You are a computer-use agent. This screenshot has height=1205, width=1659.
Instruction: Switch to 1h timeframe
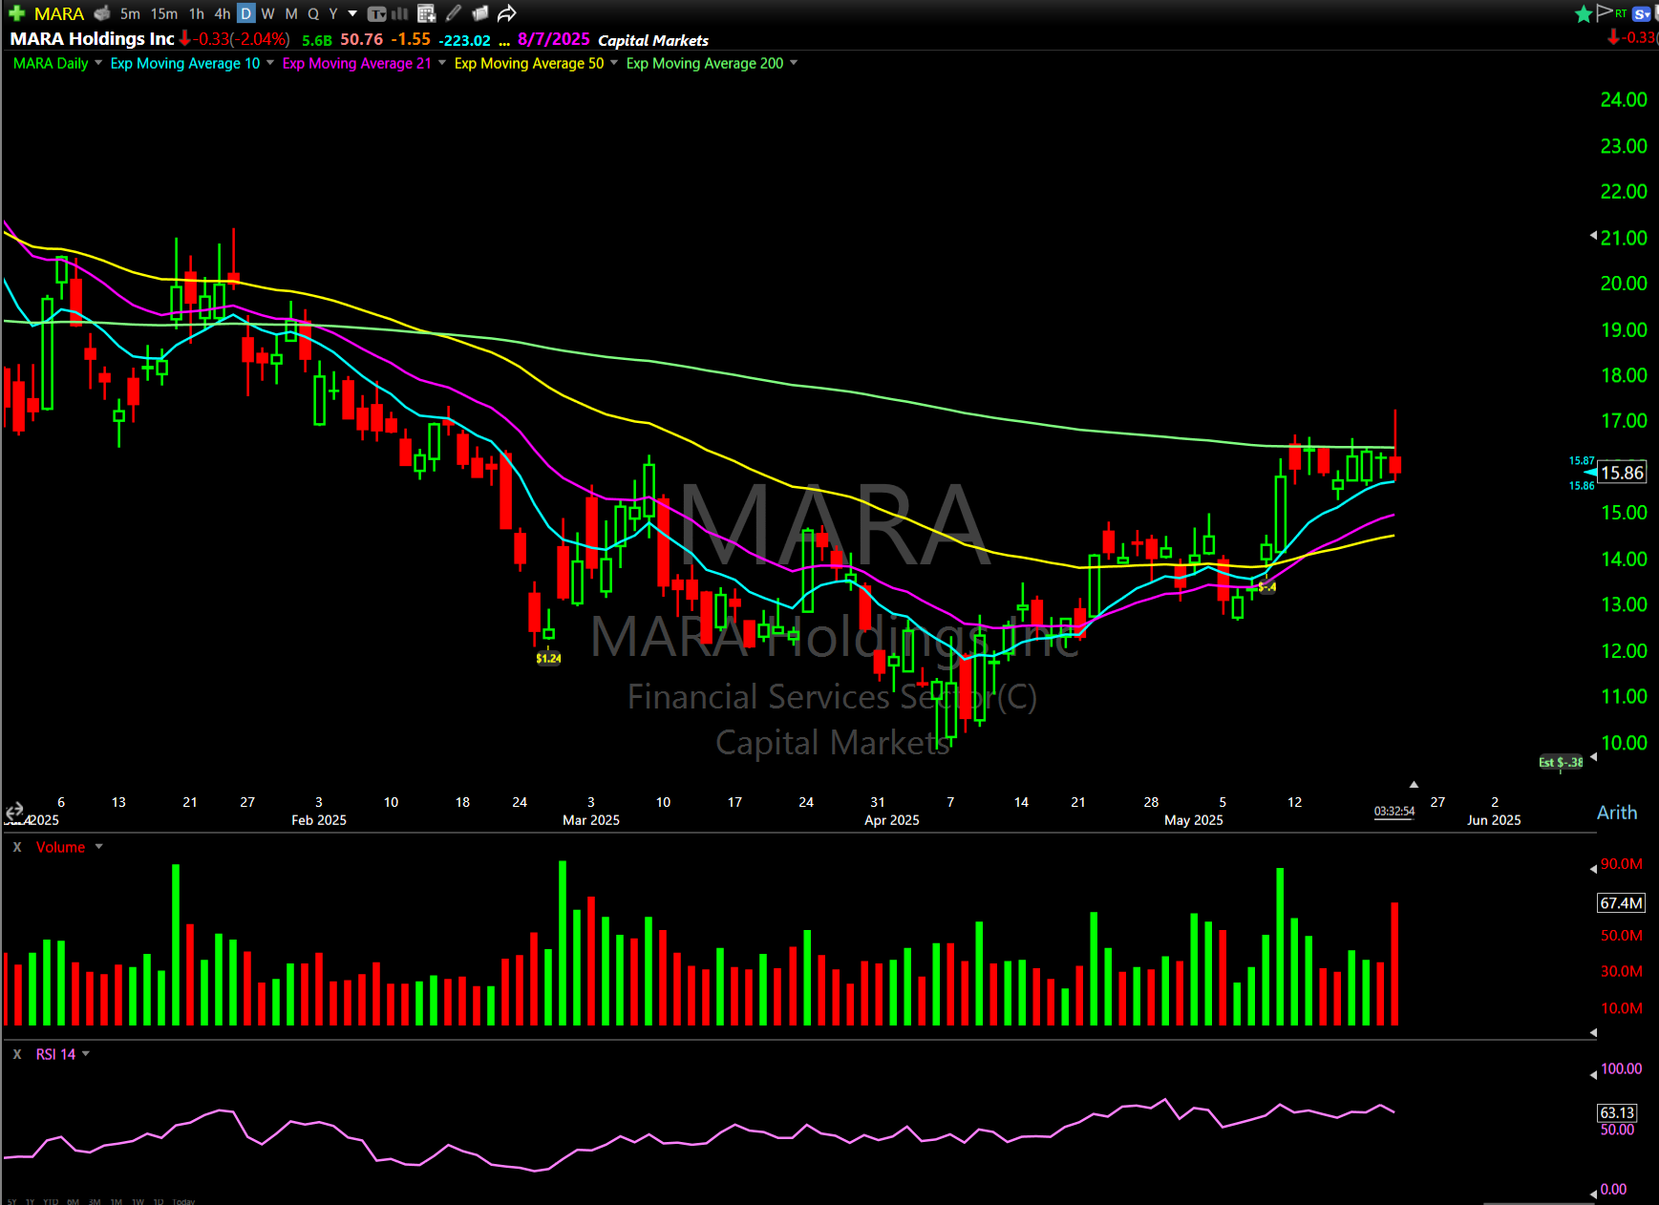[197, 13]
